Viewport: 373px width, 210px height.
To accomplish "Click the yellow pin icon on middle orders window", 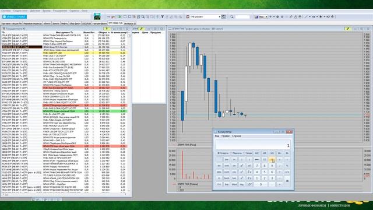I will tap(141, 29).
